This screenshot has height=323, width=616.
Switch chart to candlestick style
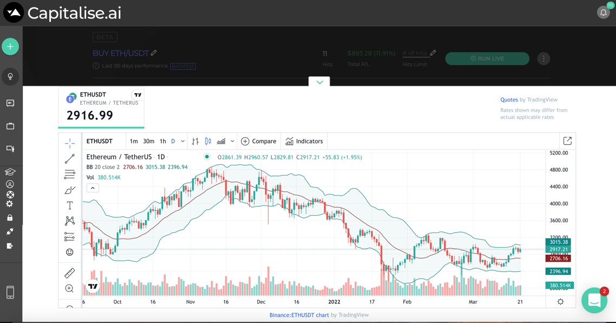tap(208, 141)
